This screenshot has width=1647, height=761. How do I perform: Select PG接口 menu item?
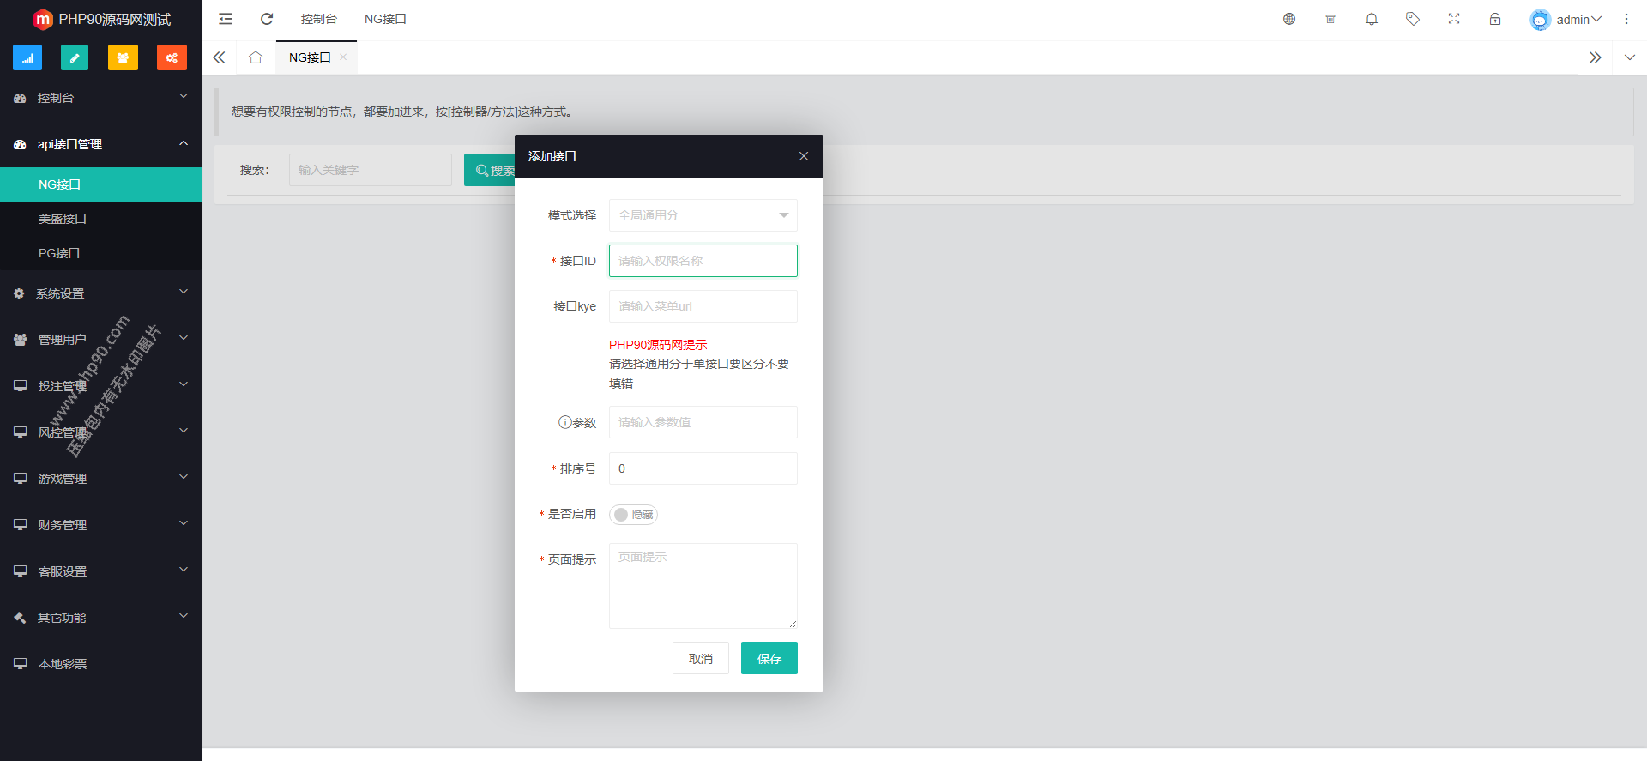[x=59, y=253]
